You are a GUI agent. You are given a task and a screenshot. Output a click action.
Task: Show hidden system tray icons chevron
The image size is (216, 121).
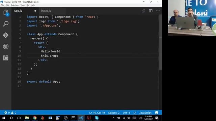coord(114,118)
